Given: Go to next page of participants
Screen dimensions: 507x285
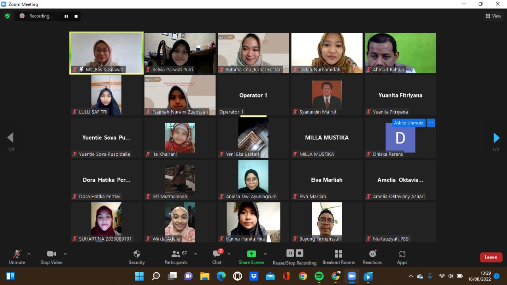Looking at the screenshot, I should (x=496, y=138).
